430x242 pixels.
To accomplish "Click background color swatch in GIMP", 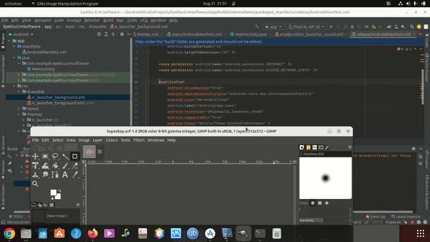I will point(58,196).
